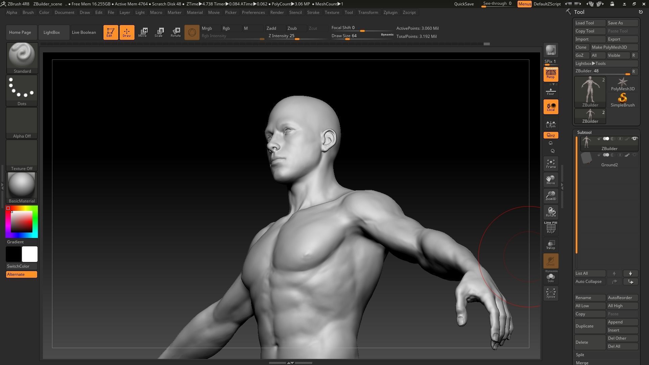The width and height of the screenshot is (649, 365).
Task: Select the Ground2 subtool thumbnail
Action: 586,158
